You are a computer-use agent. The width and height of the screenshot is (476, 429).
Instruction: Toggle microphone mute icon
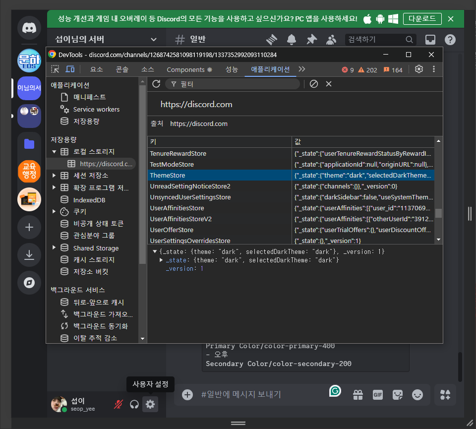[119, 404]
